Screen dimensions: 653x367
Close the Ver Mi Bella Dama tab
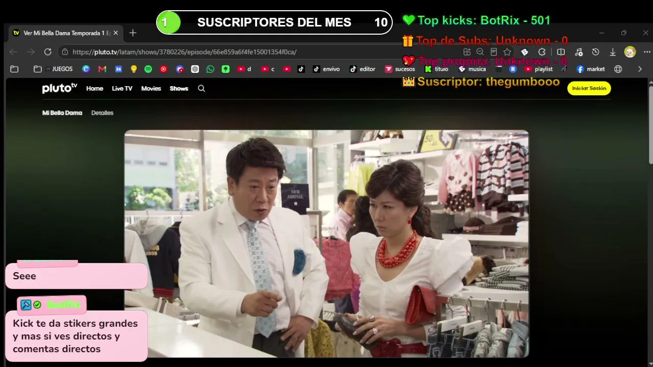coord(116,33)
